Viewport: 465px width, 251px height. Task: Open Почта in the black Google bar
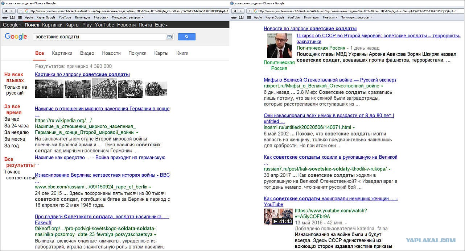click(145, 25)
